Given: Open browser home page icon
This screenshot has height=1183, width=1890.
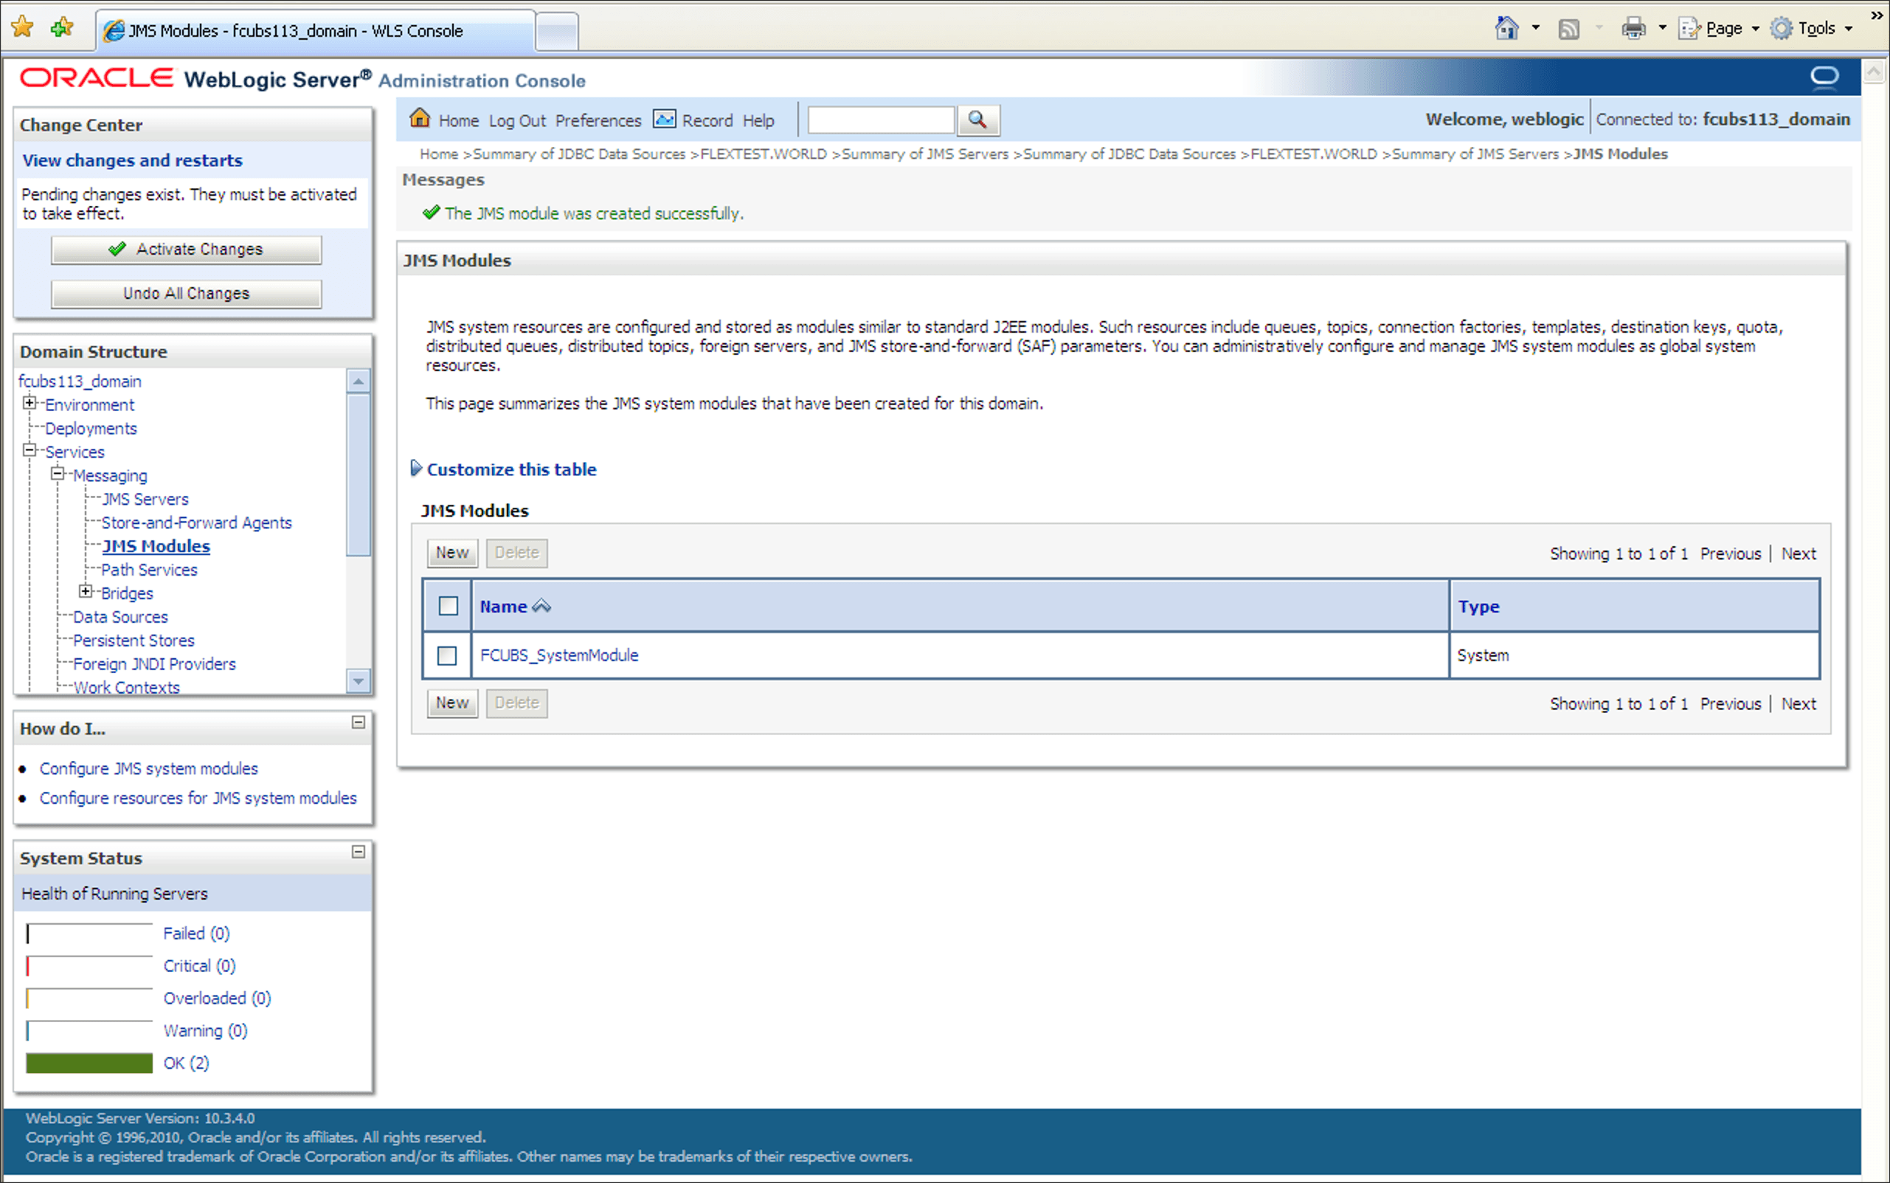Looking at the screenshot, I should (1506, 29).
